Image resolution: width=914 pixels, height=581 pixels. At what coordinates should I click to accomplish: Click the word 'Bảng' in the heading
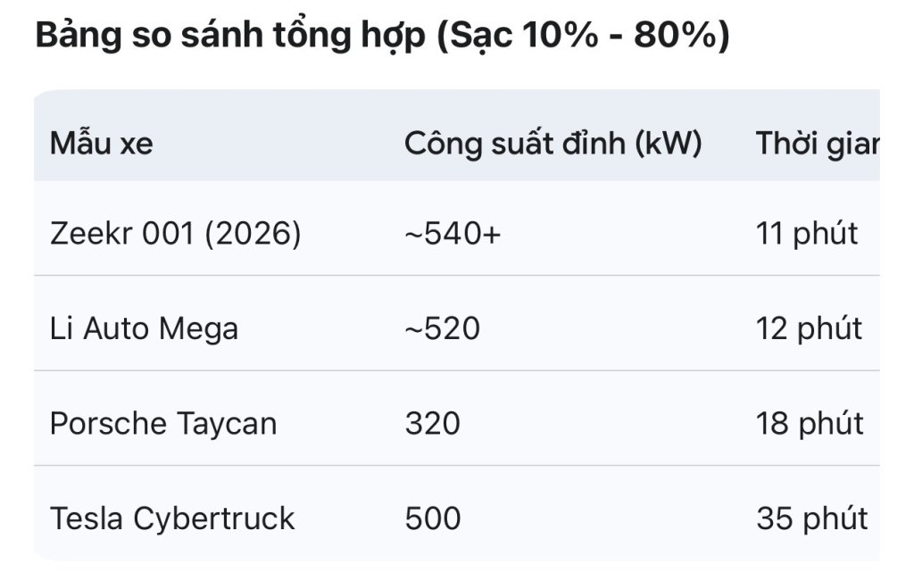coord(79,36)
